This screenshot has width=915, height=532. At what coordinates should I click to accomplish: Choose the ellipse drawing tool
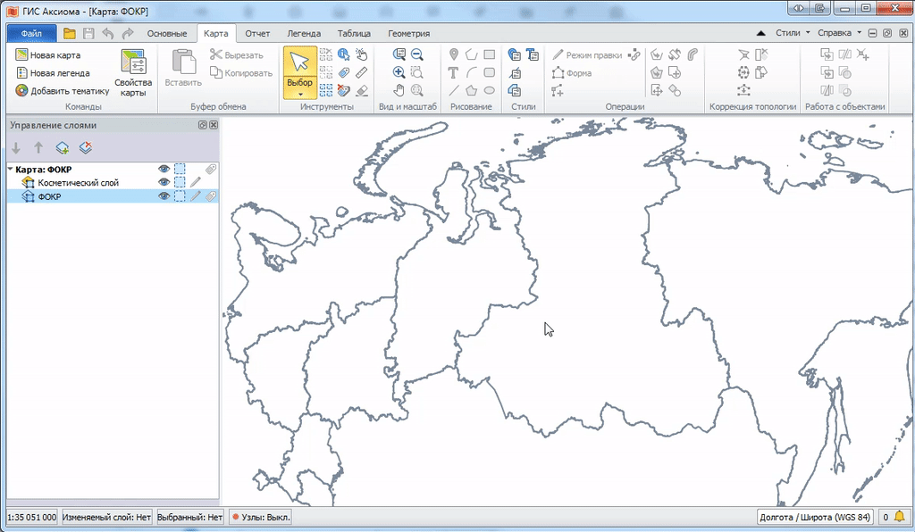490,90
